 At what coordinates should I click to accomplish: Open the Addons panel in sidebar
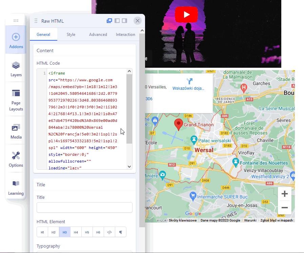[16, 40]
